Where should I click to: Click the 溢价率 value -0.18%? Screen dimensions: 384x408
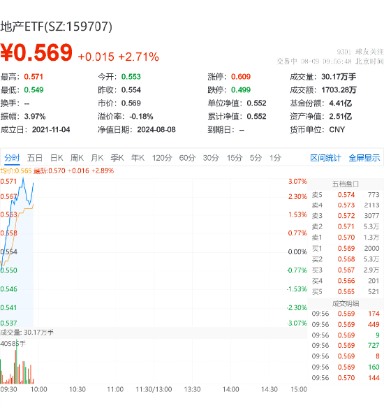[x=141, y=116]
